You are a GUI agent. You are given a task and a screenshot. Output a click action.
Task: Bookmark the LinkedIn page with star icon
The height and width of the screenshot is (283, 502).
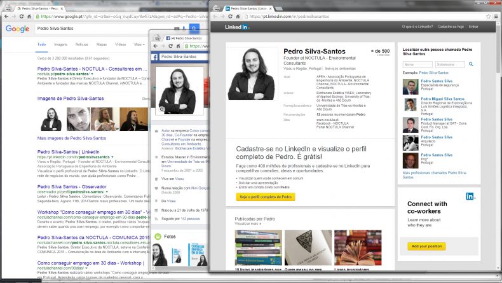pyautogui.click(x=488, y=17)
